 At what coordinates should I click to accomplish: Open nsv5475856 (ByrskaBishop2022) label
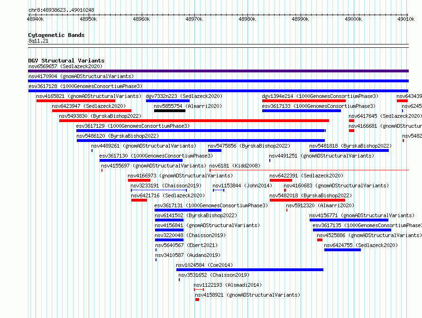[249, 146]
